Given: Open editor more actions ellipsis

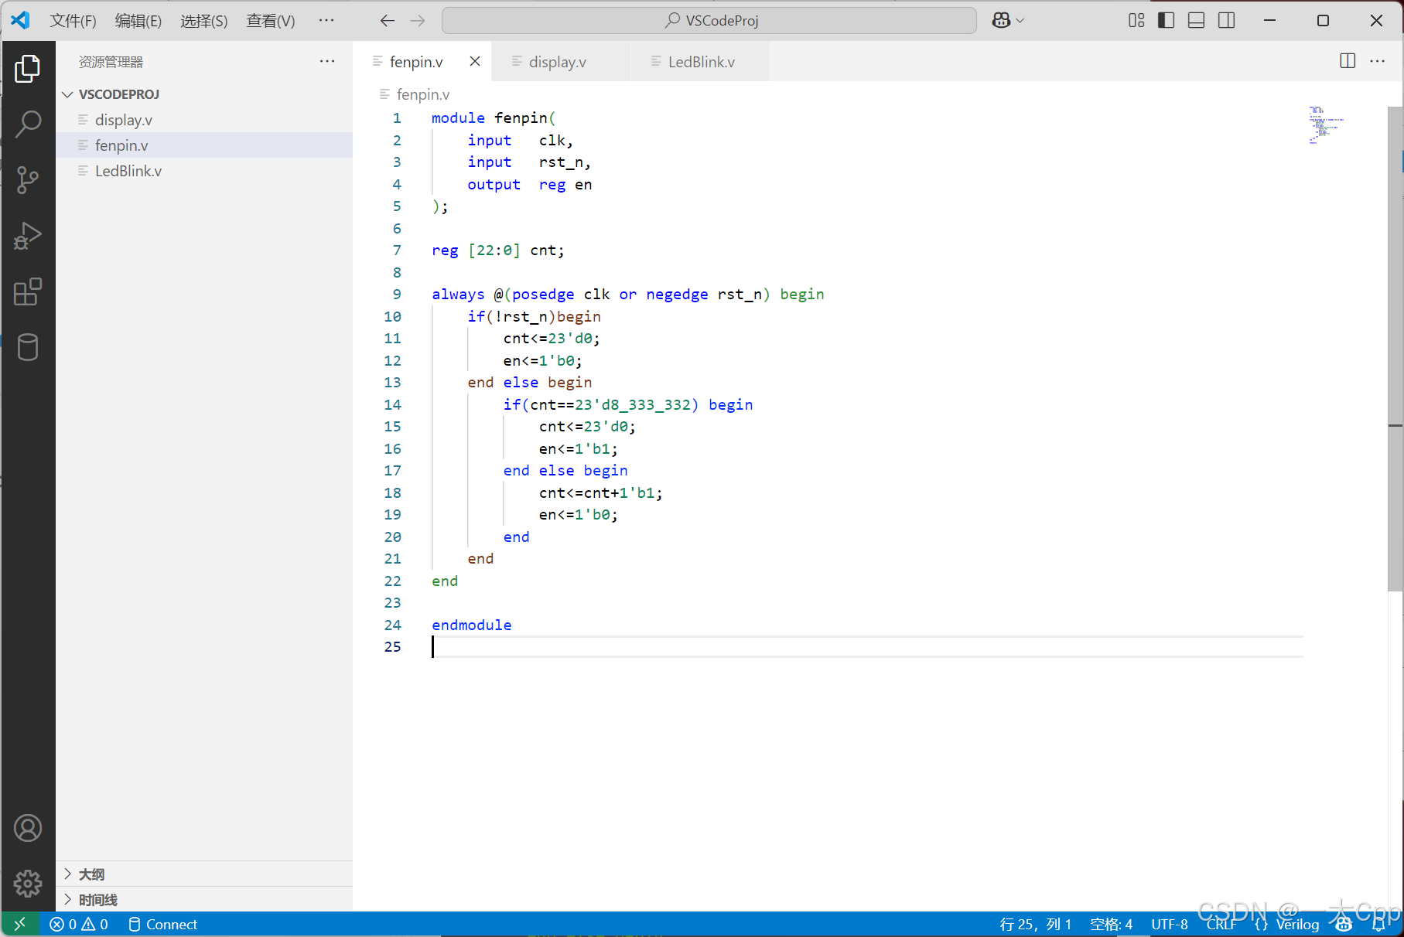Looking at the screenshot, I should (x=1378, y=61).
